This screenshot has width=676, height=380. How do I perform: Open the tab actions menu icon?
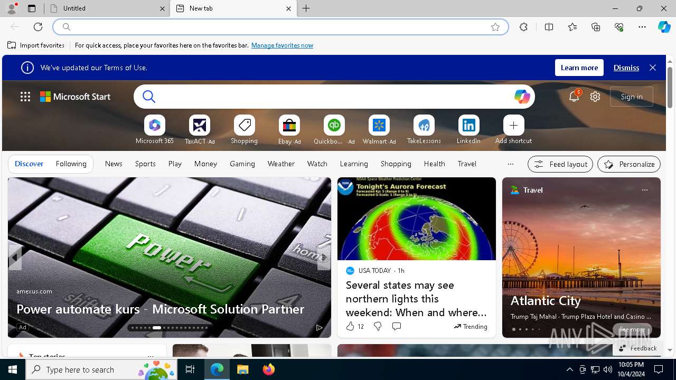pyautogui.click(x=32, y=8)
